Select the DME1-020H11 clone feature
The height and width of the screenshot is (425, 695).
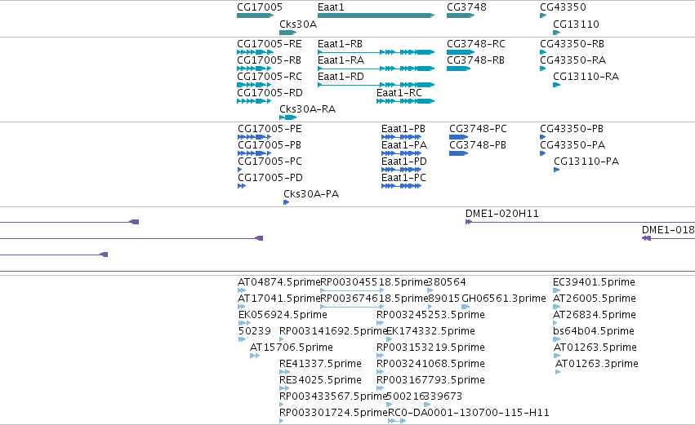click(580, 222)
